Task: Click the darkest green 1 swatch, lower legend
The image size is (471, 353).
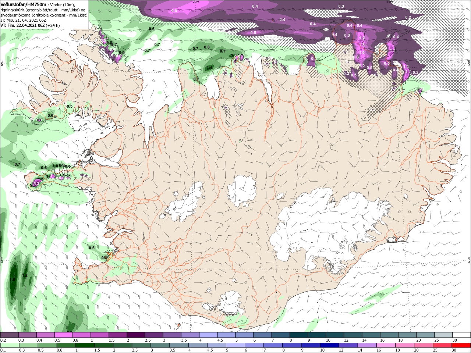Action: (85, 345)
